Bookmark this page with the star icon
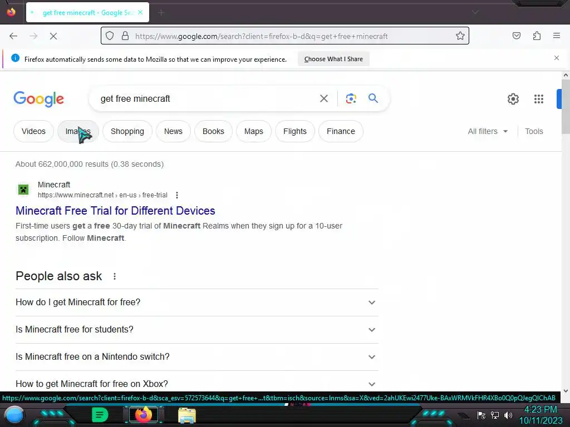Viewport: 570px width, 427px height. [460, 36]
